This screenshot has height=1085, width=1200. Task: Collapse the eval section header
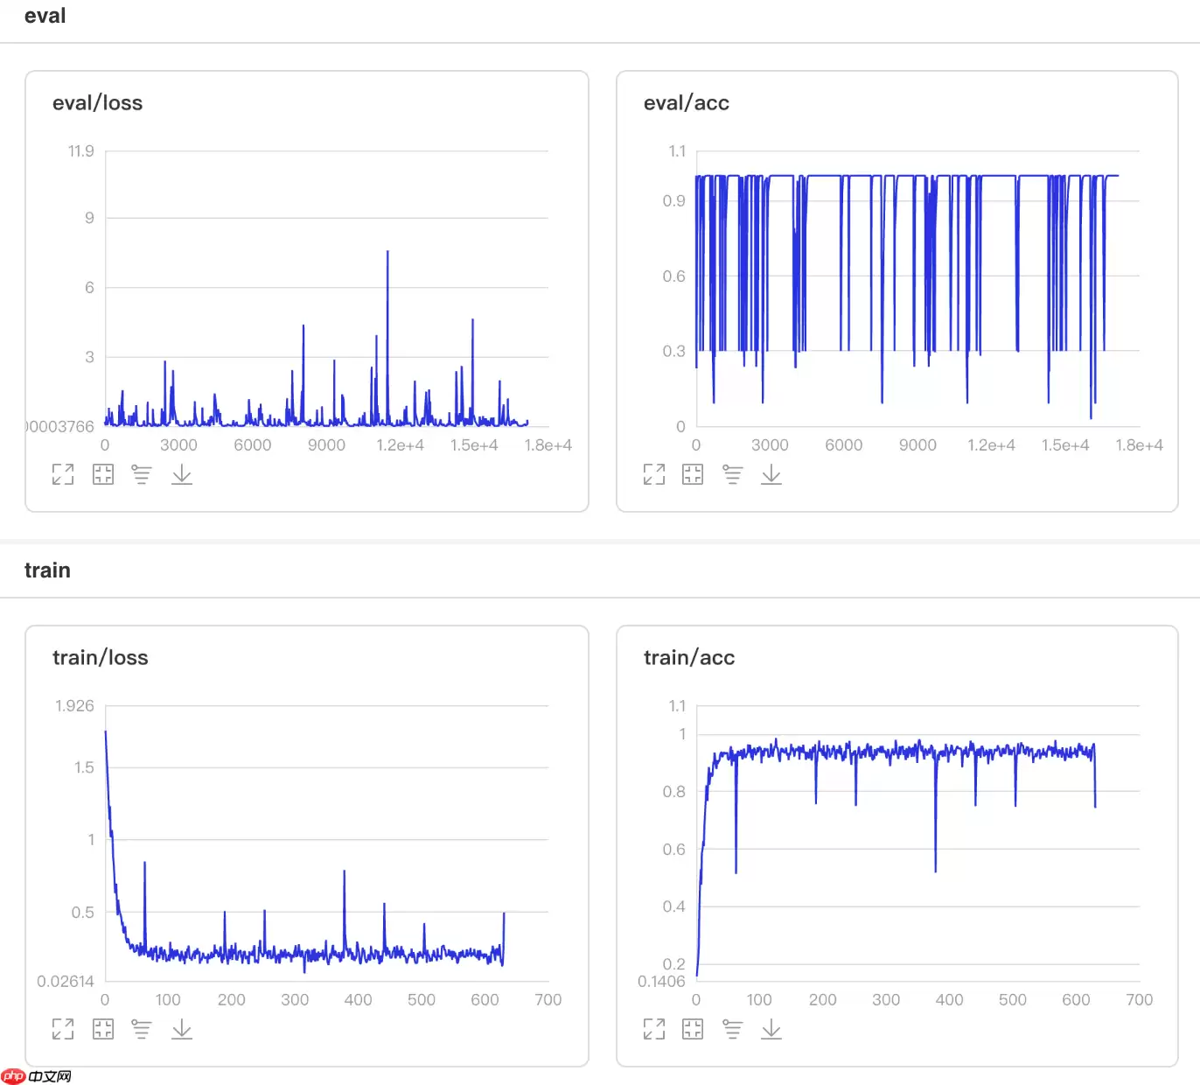[x=45, y=16]
